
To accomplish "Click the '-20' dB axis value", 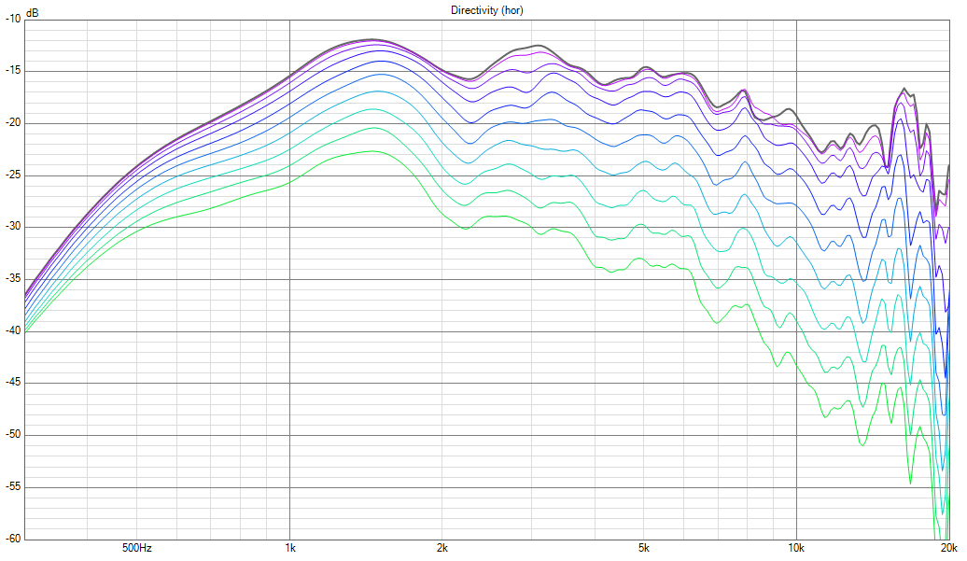I will (13, 122).
